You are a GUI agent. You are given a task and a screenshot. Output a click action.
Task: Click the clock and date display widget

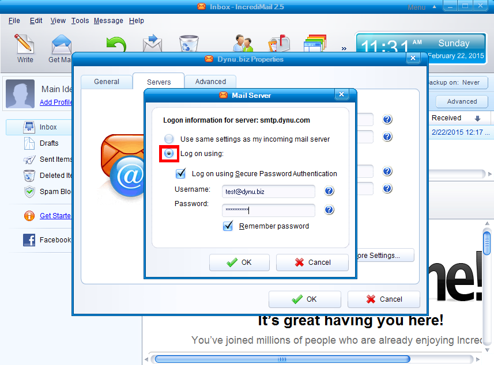tap(421, 48)
